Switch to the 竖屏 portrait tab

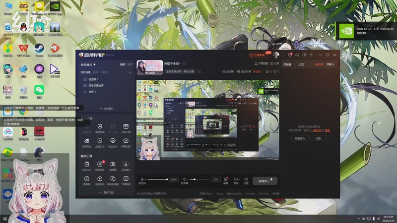130,65
